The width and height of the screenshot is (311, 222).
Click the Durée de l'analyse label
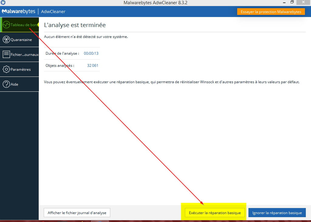[x=62, y=53]
